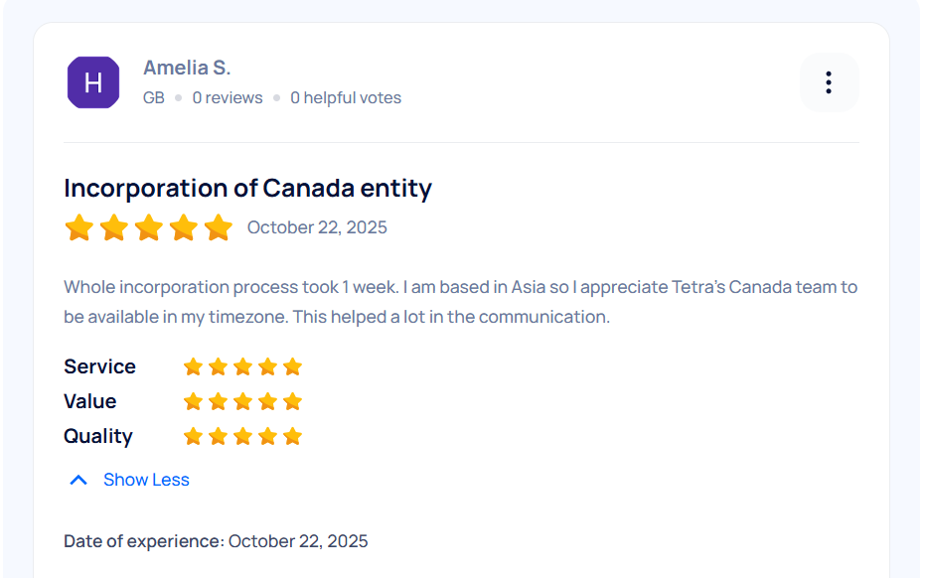926x578 pixels.
Task: Click the first star of overall rating
Action: 79,227
